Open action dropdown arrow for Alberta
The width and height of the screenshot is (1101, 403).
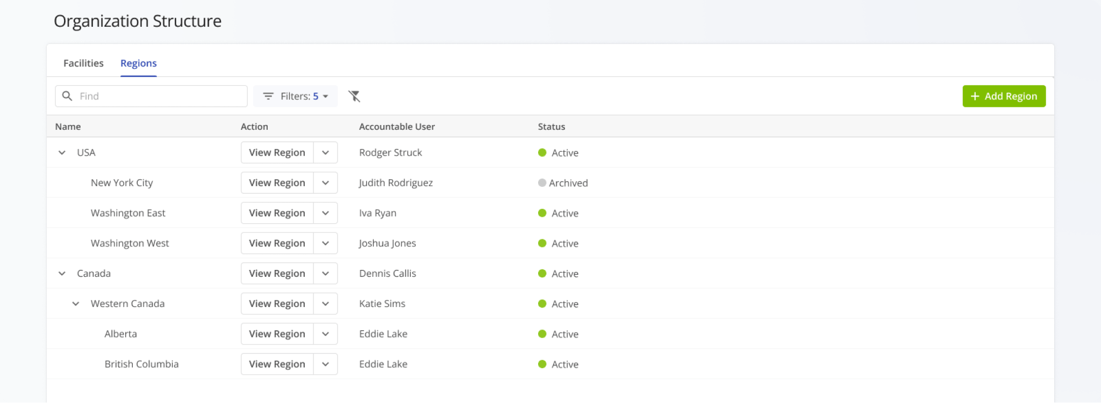(325, 334)
